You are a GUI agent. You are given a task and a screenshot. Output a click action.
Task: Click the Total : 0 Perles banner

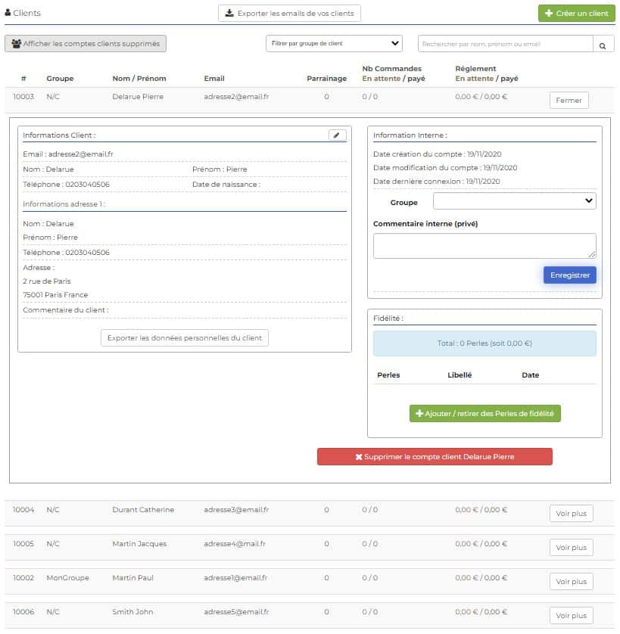[484, 343]
